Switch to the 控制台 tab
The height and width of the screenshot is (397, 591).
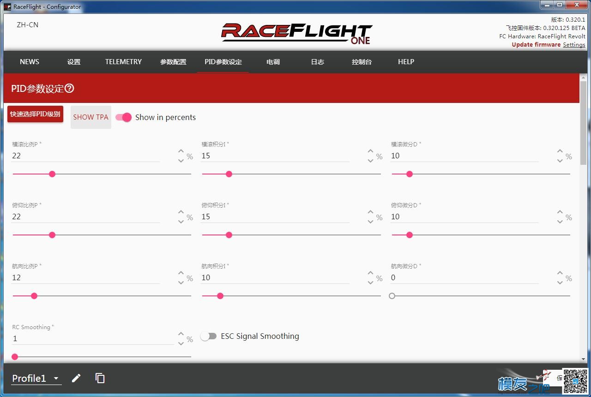tap(362, 62)
